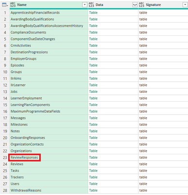This screenshot has height=195, width=188.
Task: Select the AwardingBodyQualifications name cell
Action: [x=49, y=19]
